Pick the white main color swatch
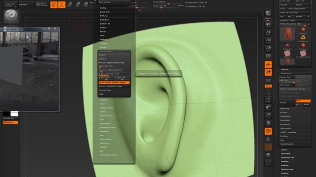Image resolution: width=316 pixels, height=177 pixels. point(14,114)
